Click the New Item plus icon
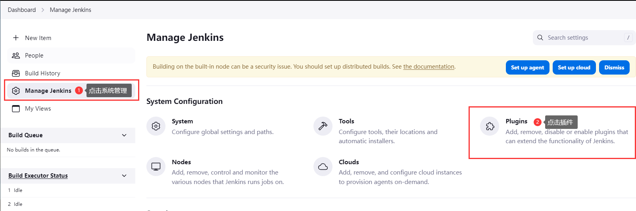The height and width of the screenshot is (211, 636). point(16,38)
